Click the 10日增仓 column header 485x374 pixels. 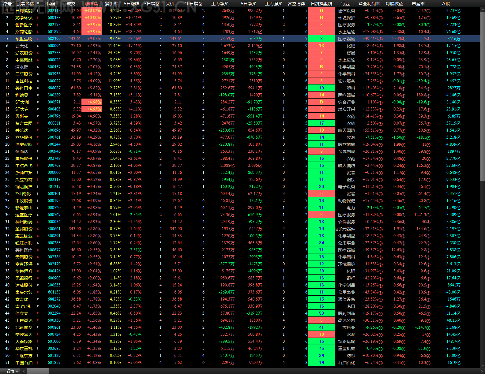[194, 4]
